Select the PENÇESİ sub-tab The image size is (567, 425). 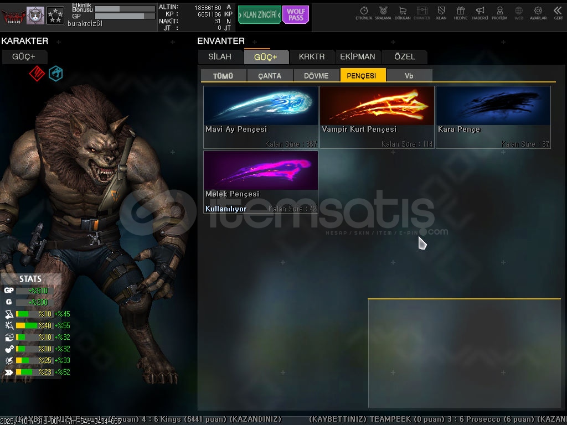click(363, 75)
